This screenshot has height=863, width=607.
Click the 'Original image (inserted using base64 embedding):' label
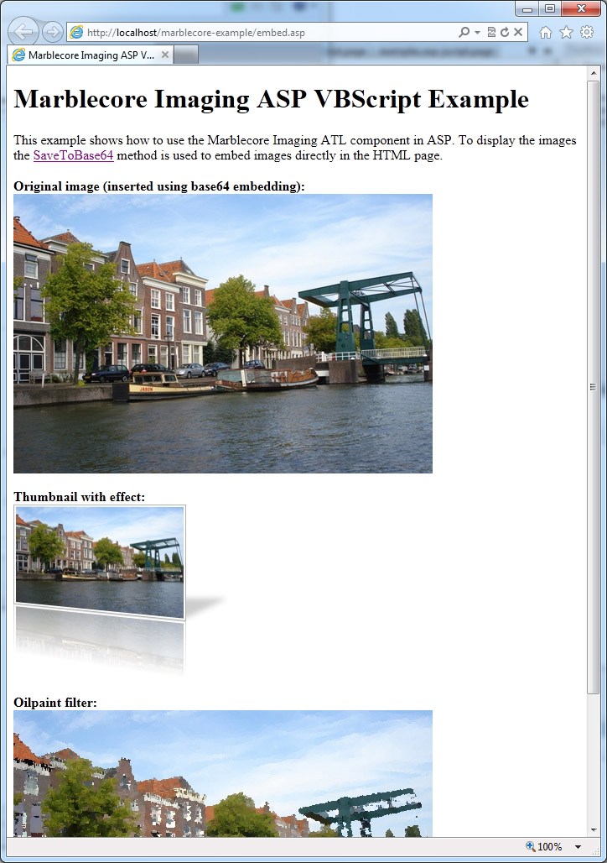click(159, 186)
